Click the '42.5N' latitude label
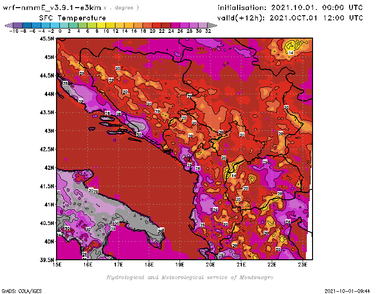The image size is (380, 294). click(47, 149)
